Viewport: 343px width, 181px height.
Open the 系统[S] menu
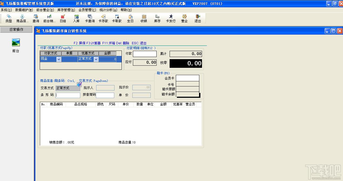coord(6,10)
